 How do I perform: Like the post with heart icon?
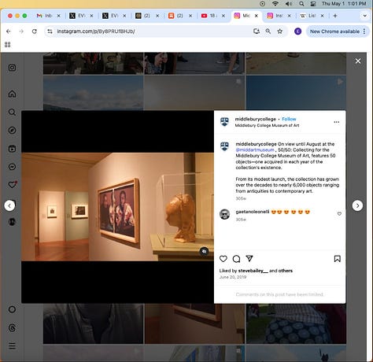click(x=223, y=259)
